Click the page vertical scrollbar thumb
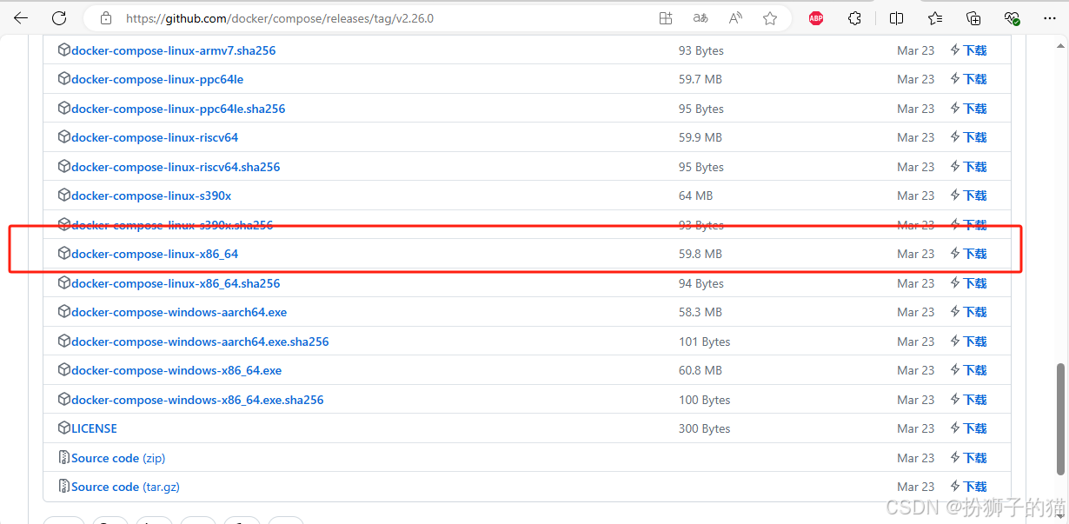 pyautogui.click(x=1060, y=419)
